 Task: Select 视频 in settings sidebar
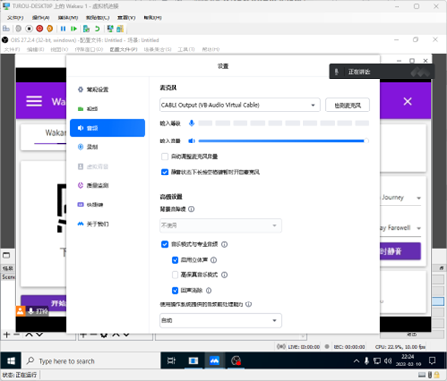[x=108, y=109]
